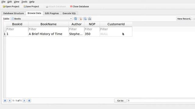Switch to Execute SQL tab
The height and width of the screenshot is (109, 195).
[x=69, y=13]
